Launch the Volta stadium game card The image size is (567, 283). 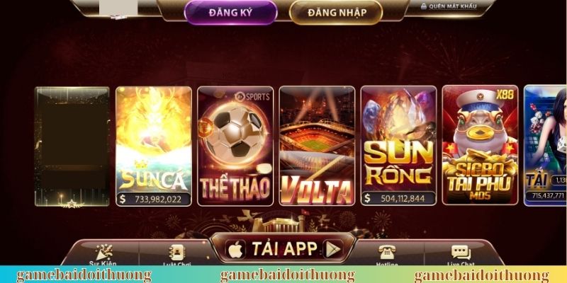click(x=317, y=146)
